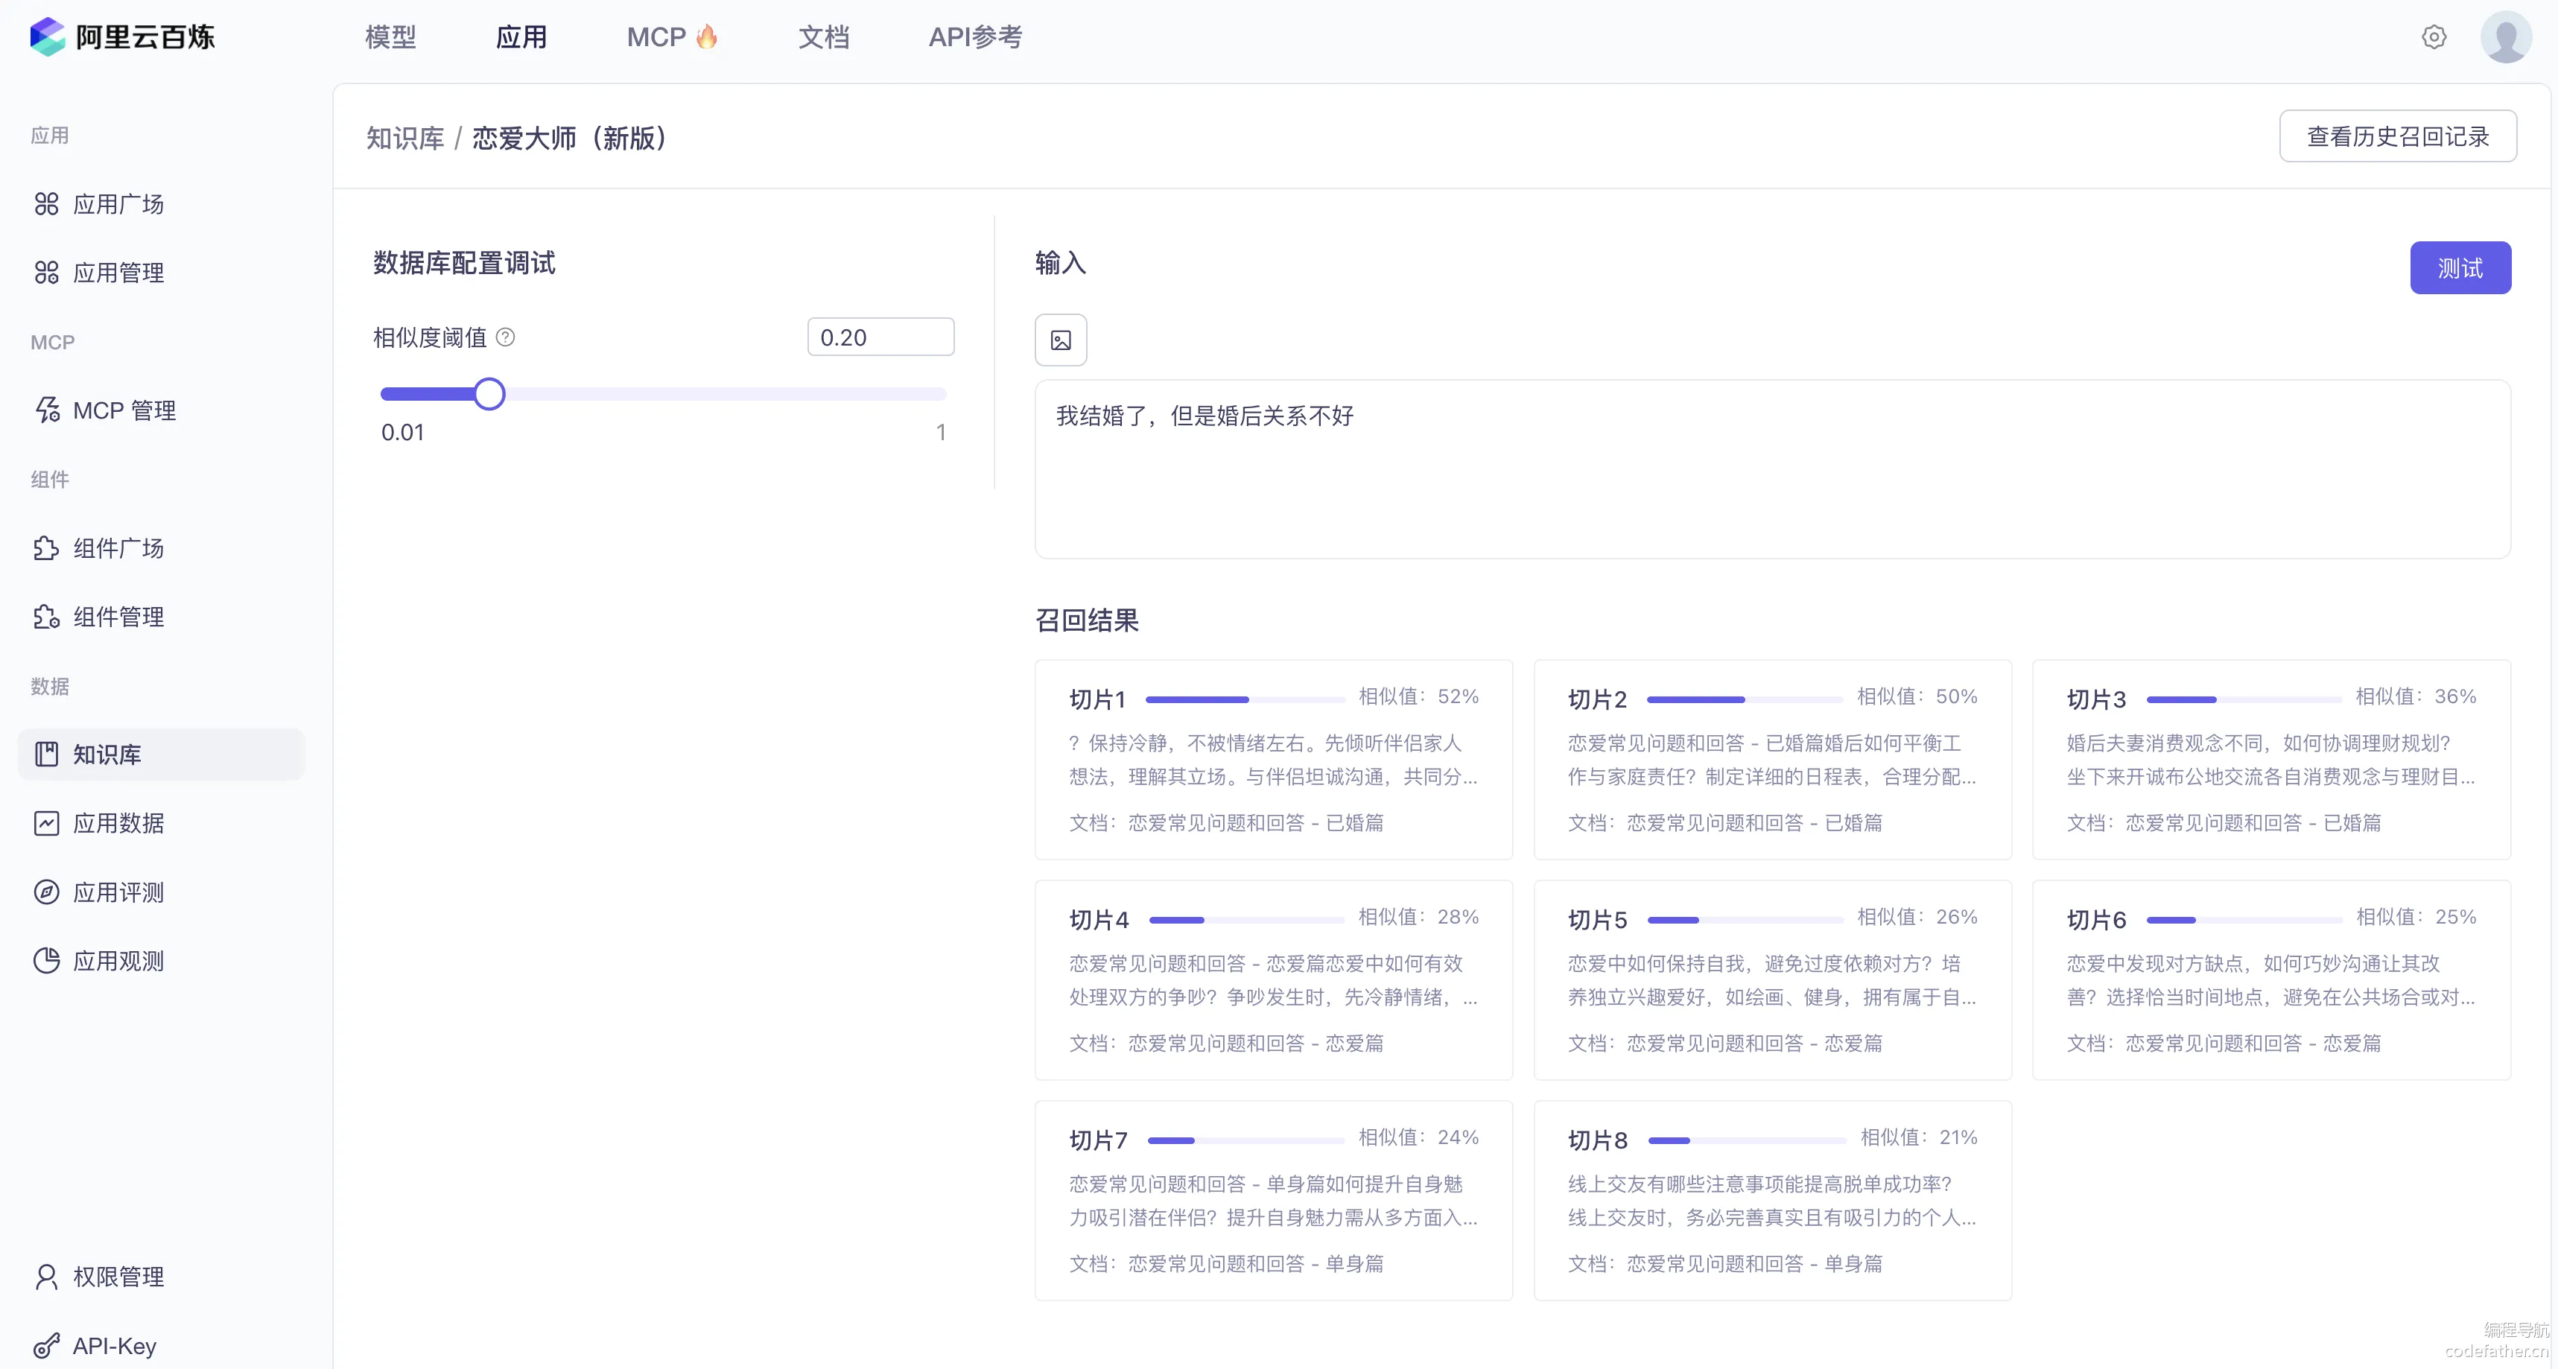Click the 0.20 threshold input field

[x=880, y=337]
